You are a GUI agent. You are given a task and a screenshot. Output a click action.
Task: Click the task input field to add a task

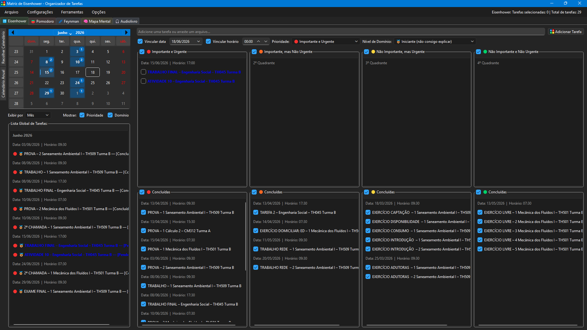(340, 32)
